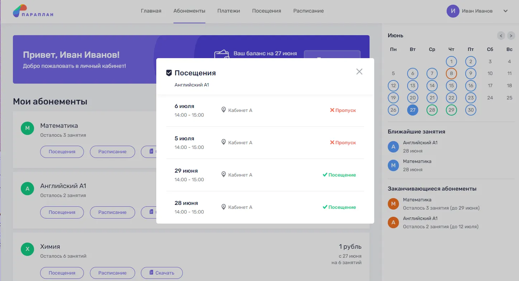519x281 pixels.
Task: Click the Параплан logo
Action: tap(33, 11)
